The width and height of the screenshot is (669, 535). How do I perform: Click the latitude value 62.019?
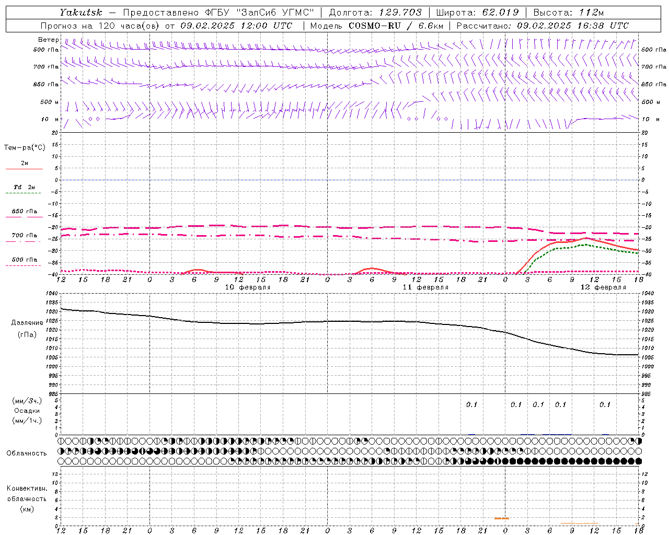point(500,12)
